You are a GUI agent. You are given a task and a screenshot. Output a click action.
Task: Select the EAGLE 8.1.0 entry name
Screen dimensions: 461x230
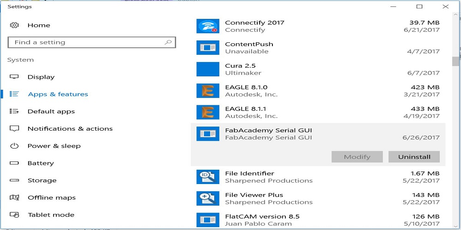pos(246,87)
